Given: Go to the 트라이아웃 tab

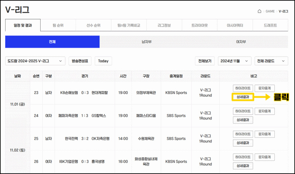Looking at the screenshot, I should pos(199,26).
